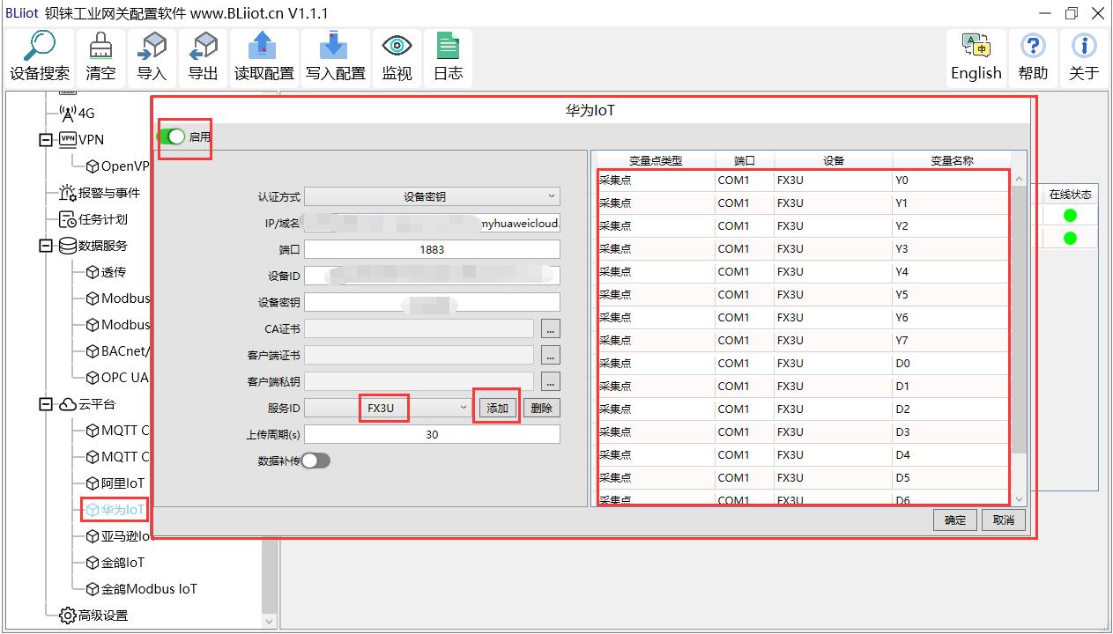Click the 设备 column header
This screenshot has width=1113, height=634.
click(x=834, y=160)
